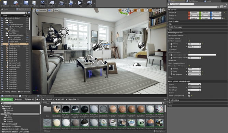Screen dimensions: 228x133
Task: Toggle the angle snapping icon in viewport toolbar
Action: click(x=142, y=10)
